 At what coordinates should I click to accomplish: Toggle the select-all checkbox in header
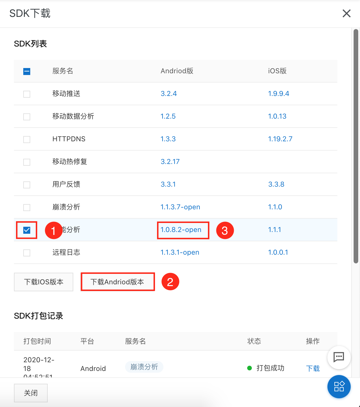pyautogui.click(x=27, y=71)
